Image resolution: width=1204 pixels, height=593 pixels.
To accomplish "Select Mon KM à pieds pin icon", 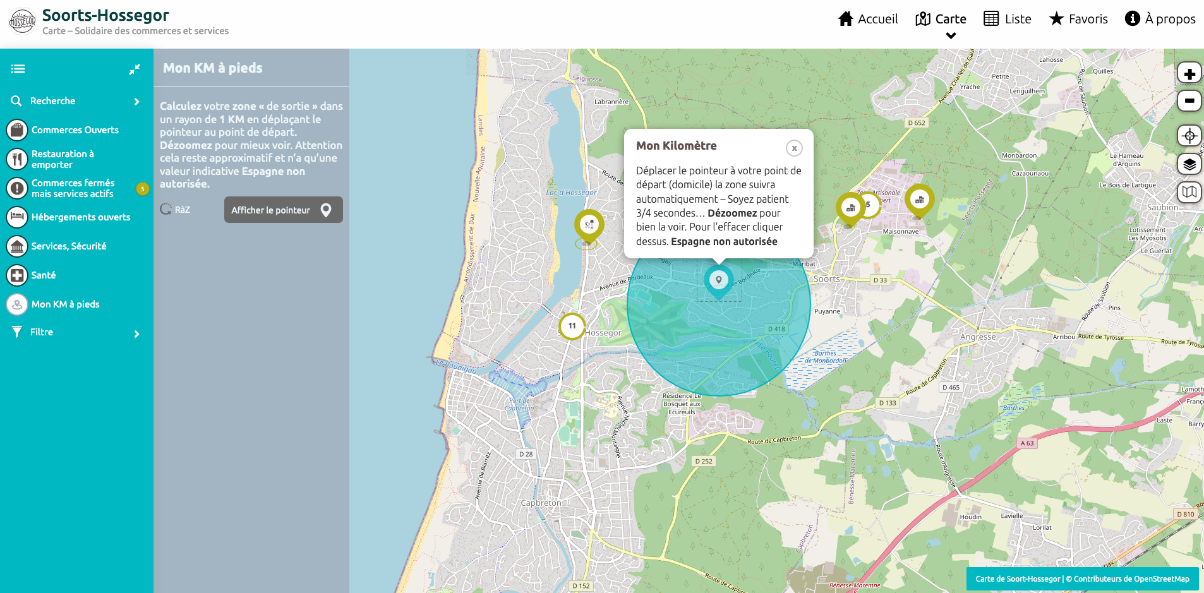I will [x=17, y=304].
